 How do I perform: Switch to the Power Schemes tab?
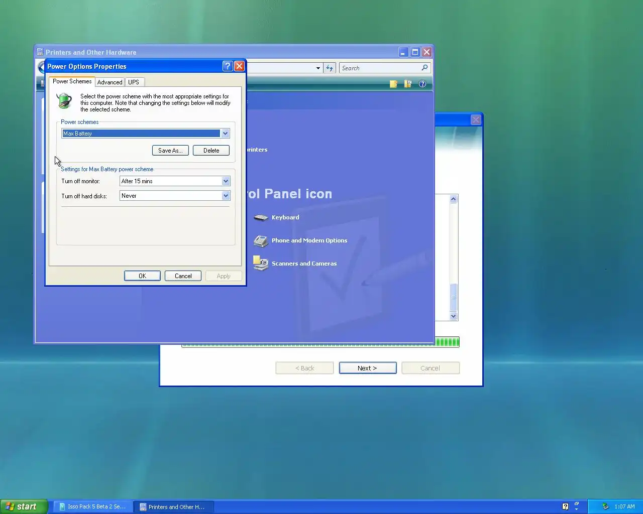tap(72, 81)
